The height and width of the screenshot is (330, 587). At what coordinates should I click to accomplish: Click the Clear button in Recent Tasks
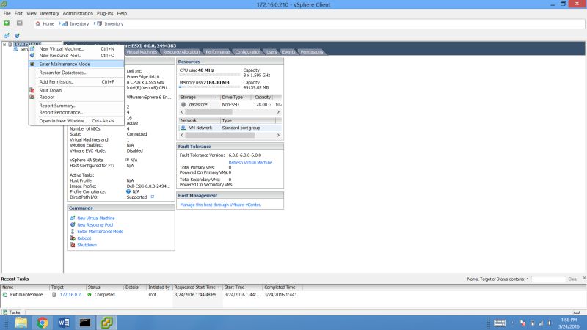click(x=573, y=279)
